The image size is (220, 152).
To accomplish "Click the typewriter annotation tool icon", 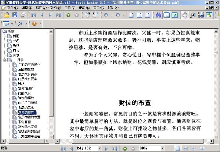I will pos(6,24).
